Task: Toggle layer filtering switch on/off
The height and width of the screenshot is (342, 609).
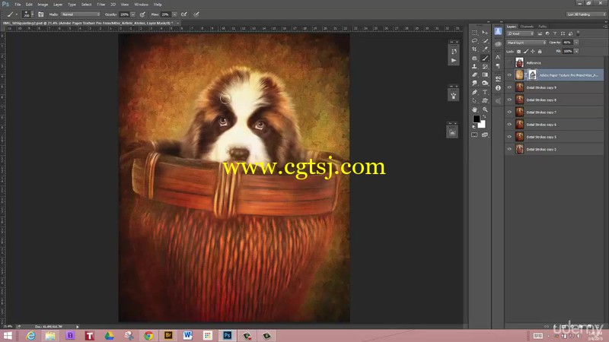Action: (x=578, y=33)
